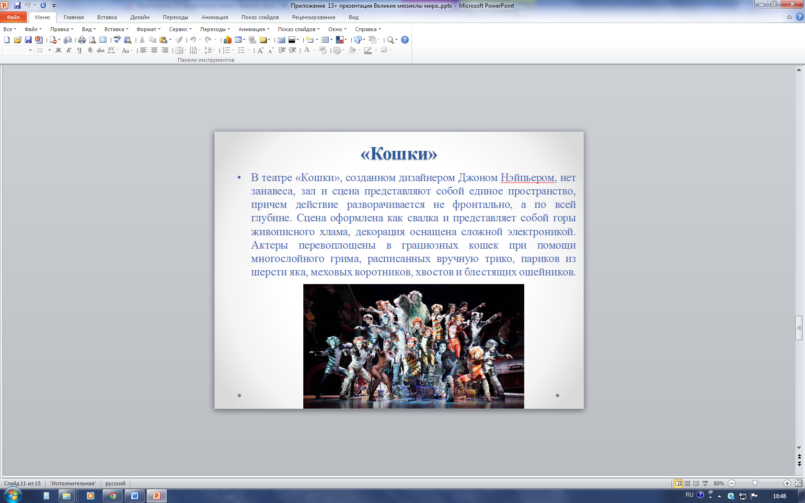
Task: Activate the Format Painter brush icon
Action: pos(179,40)
